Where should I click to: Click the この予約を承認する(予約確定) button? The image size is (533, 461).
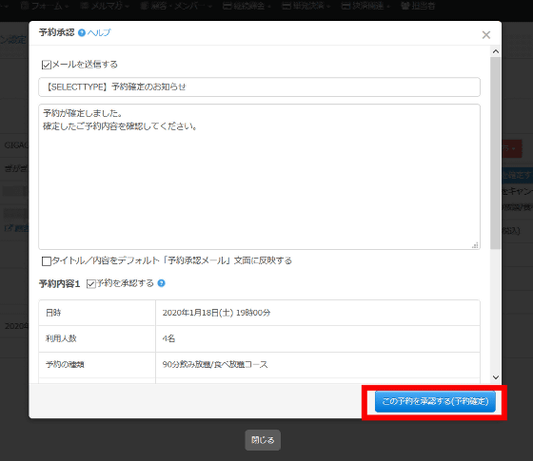pyautogui.click(x=435, y=401)
